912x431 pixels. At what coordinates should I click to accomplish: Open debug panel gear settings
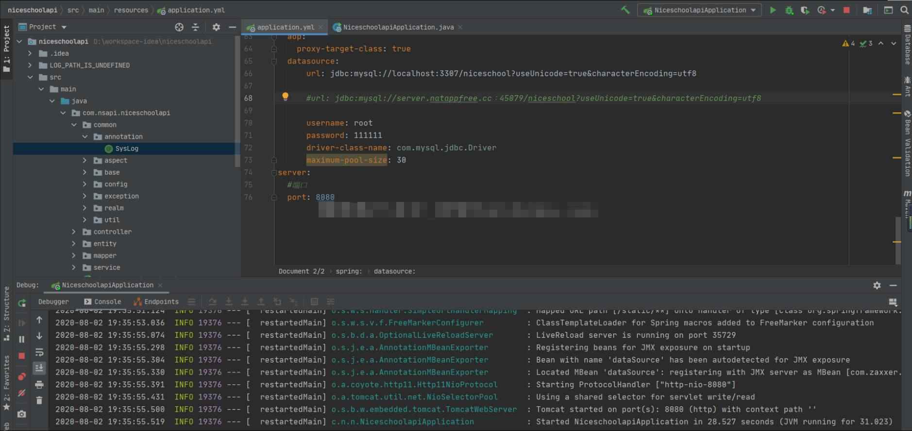[x=877, y=285]
